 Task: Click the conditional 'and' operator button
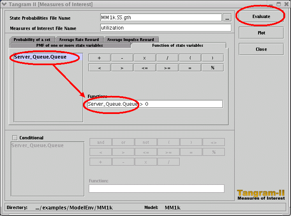[x=101, y=142]
